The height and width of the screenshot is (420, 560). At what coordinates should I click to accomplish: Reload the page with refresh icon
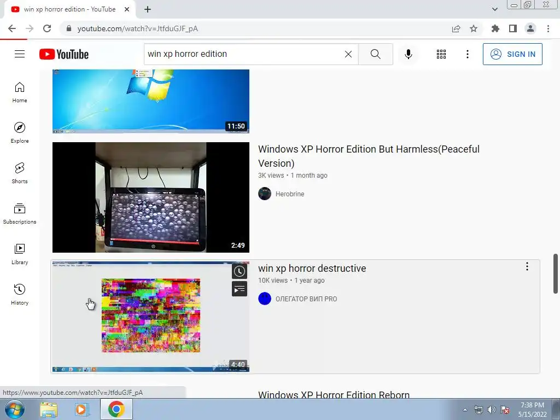pyautogui.click(x=47, y=28)
